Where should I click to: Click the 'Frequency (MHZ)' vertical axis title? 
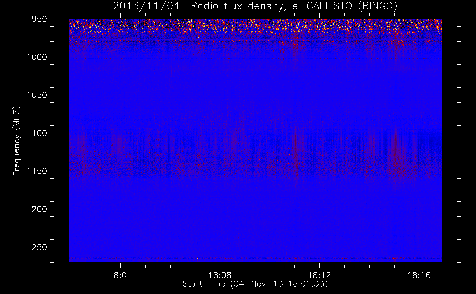(17, 141)
